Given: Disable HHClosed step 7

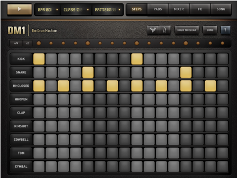Looking at the screenshot, I should [x=112, y=86].
